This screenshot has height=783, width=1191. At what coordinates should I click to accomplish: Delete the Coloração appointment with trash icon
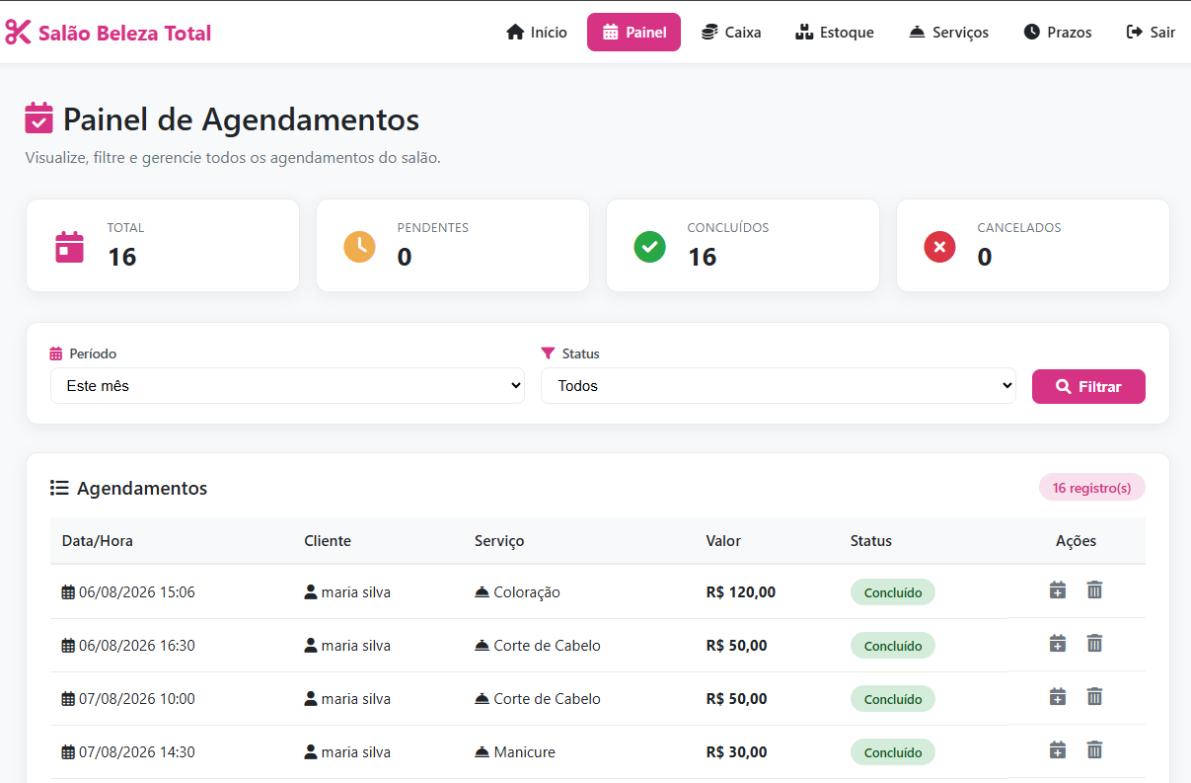tap(1094, 590)
